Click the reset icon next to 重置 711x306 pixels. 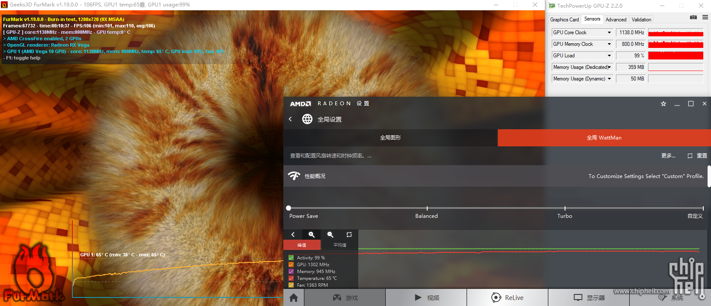coord(690,156)
